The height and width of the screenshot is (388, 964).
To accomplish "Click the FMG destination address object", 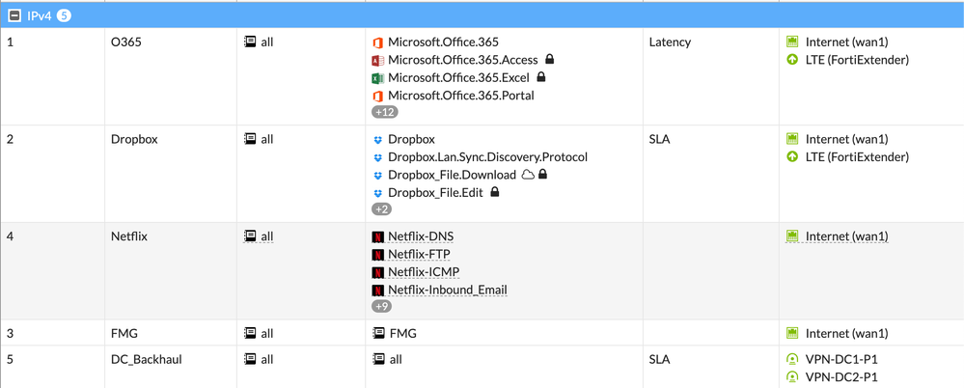I will [x=402, y=333].
